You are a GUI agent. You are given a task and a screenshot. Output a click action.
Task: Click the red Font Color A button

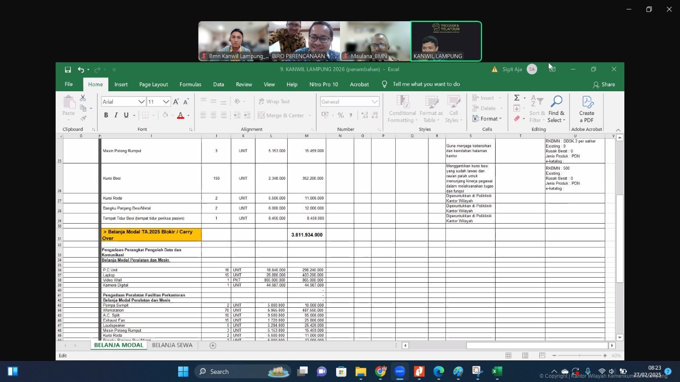click(x=181, y=115)
